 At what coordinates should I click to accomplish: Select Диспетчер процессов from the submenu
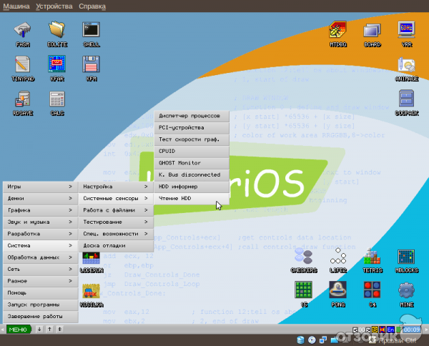click(x=192, y=116)
